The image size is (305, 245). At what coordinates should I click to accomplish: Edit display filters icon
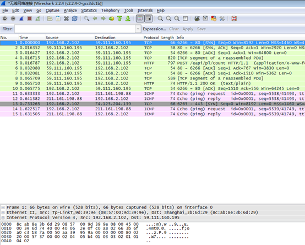click(x=205, y=19)
